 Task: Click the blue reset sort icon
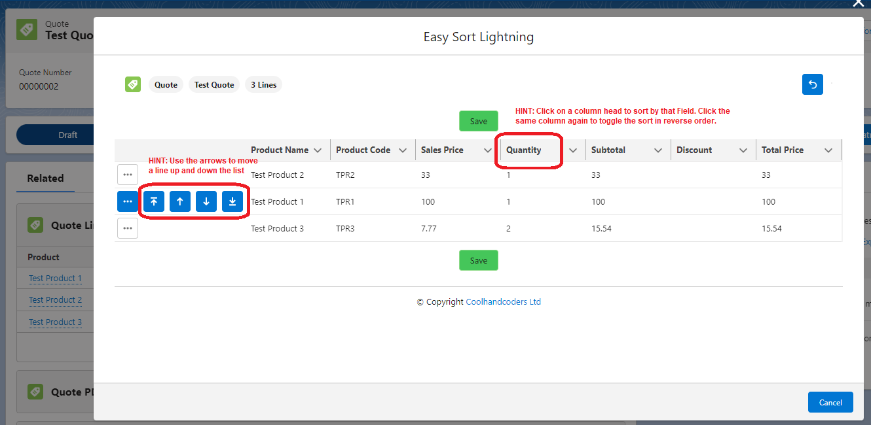813,84
